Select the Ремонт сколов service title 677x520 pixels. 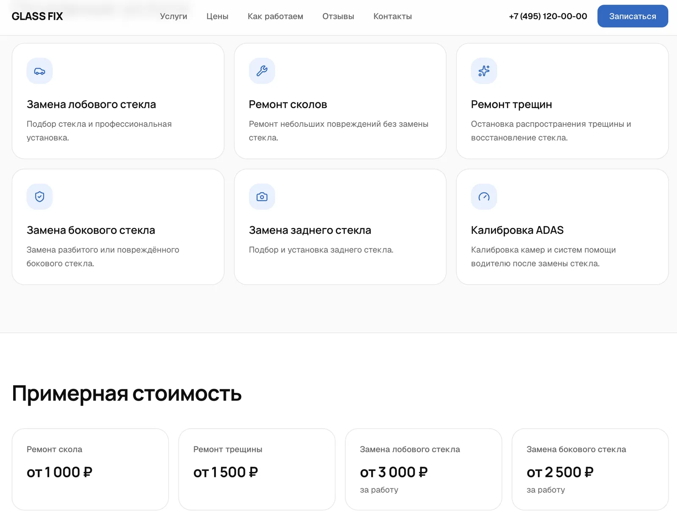coord(288,104)
